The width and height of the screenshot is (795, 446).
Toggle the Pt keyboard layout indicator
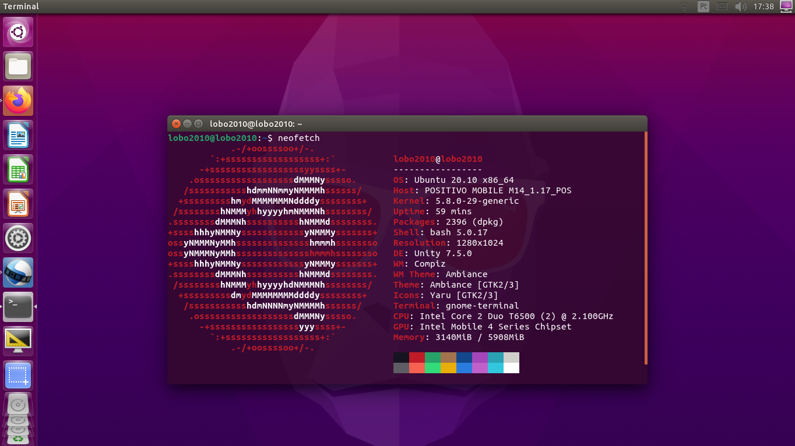click(703, 6)
